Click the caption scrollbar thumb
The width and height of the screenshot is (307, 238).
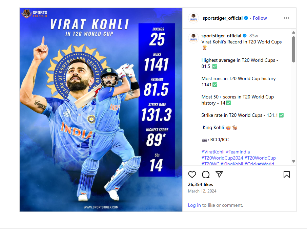point(293,49)
